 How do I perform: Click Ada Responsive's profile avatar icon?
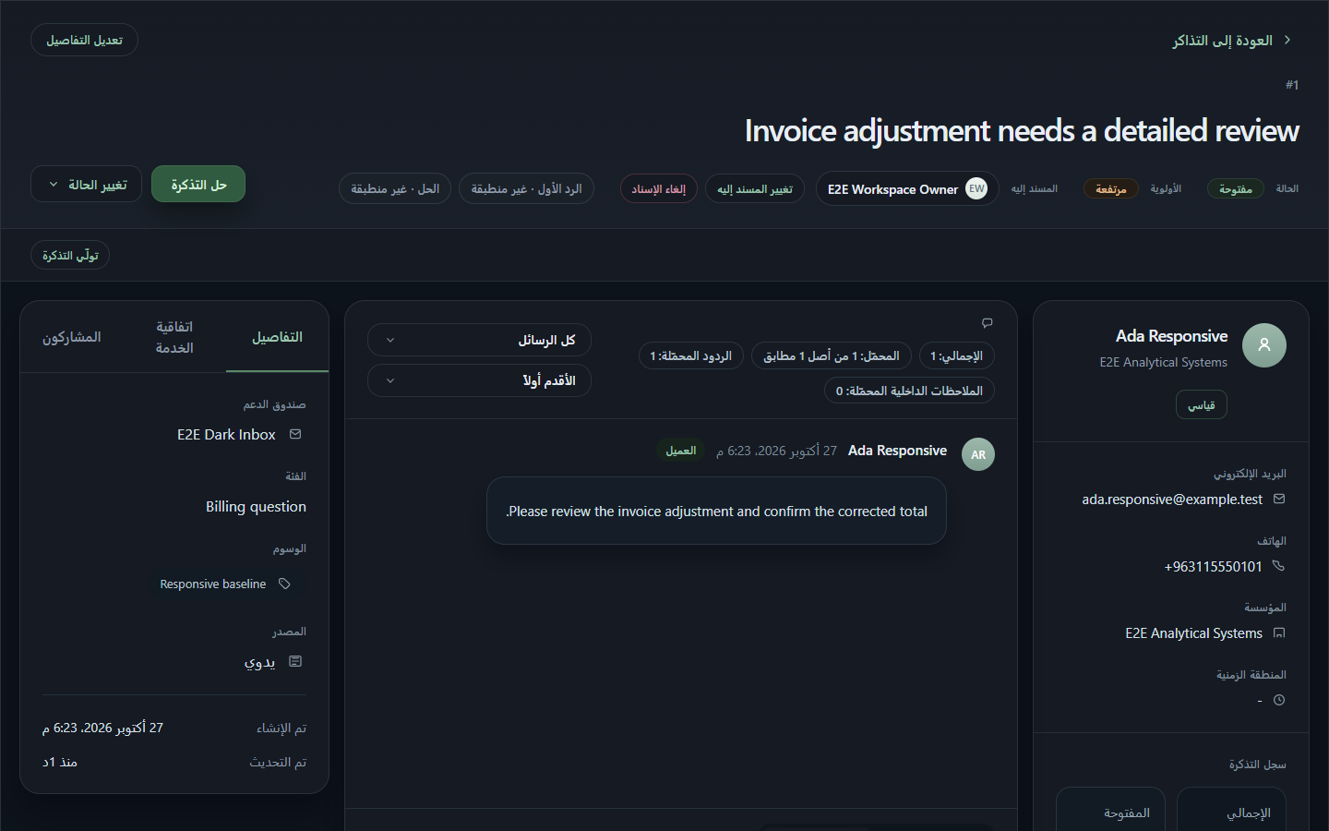[1264, 345]
